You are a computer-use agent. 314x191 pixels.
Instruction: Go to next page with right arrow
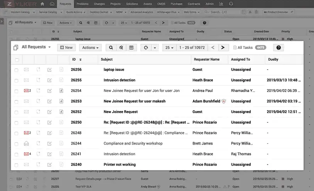pos(223,48)
